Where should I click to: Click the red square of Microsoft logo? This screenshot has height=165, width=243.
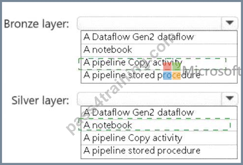167,66
